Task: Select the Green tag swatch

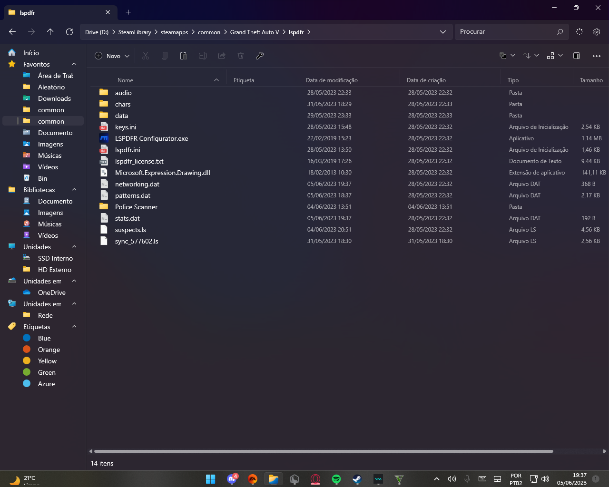Action: pos(27,372)
